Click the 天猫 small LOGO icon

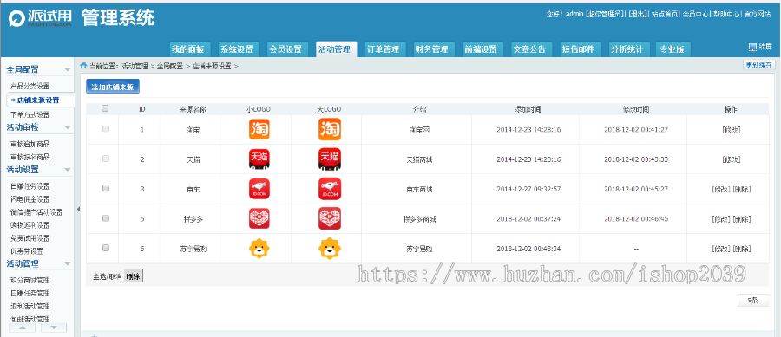[259, 159]
